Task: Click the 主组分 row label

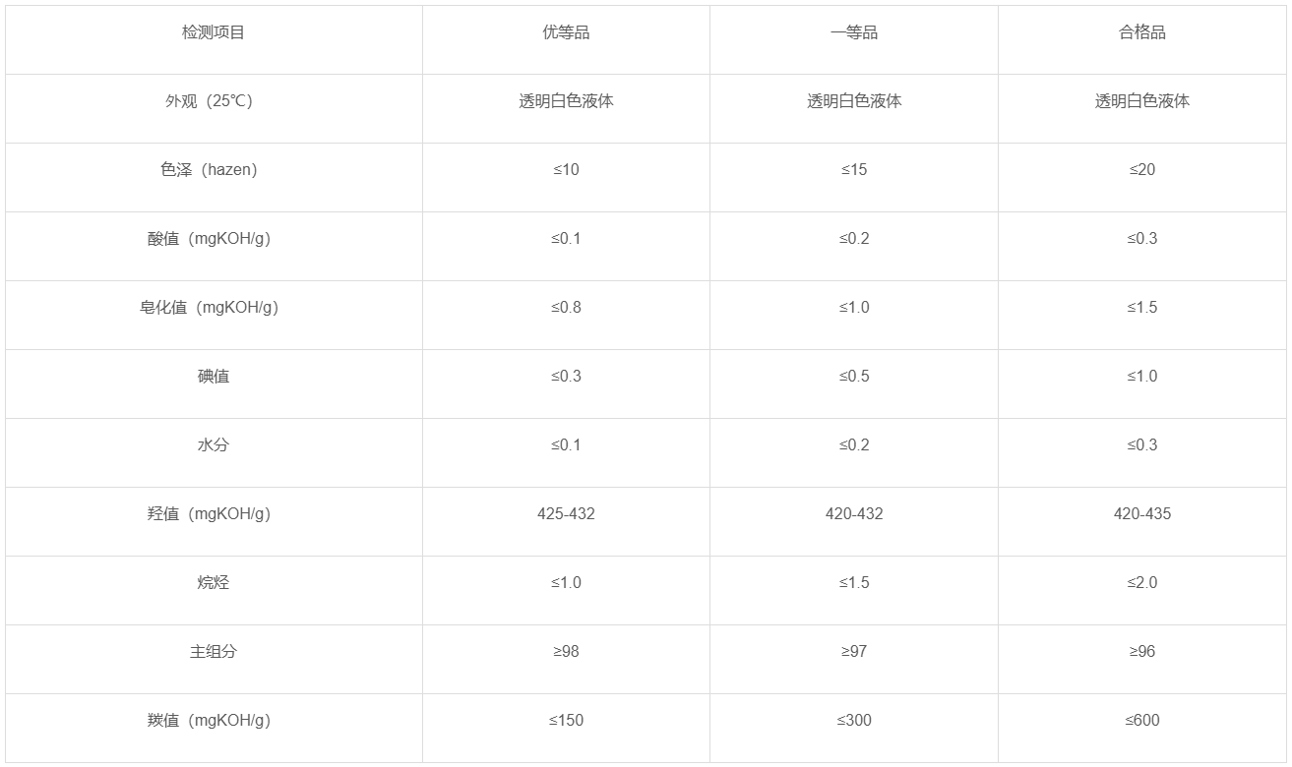Action: [x=214, y=652]
